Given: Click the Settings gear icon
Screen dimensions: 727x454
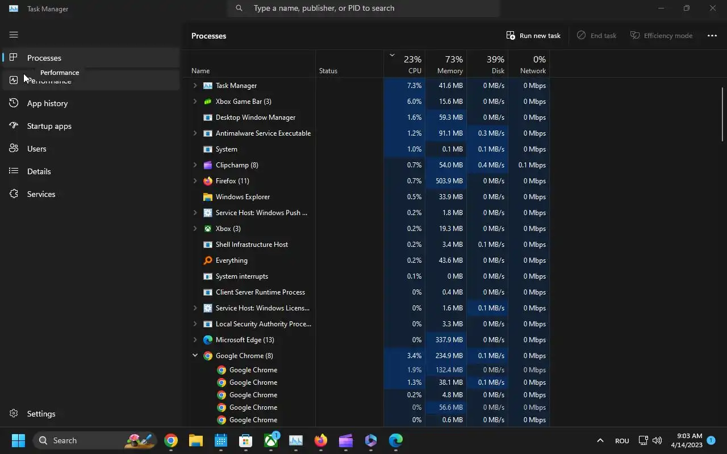Looking at the screenshot, I should tap(14, 414).
